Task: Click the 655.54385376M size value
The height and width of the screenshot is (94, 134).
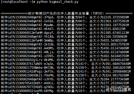Action: [x=115, y=41]
